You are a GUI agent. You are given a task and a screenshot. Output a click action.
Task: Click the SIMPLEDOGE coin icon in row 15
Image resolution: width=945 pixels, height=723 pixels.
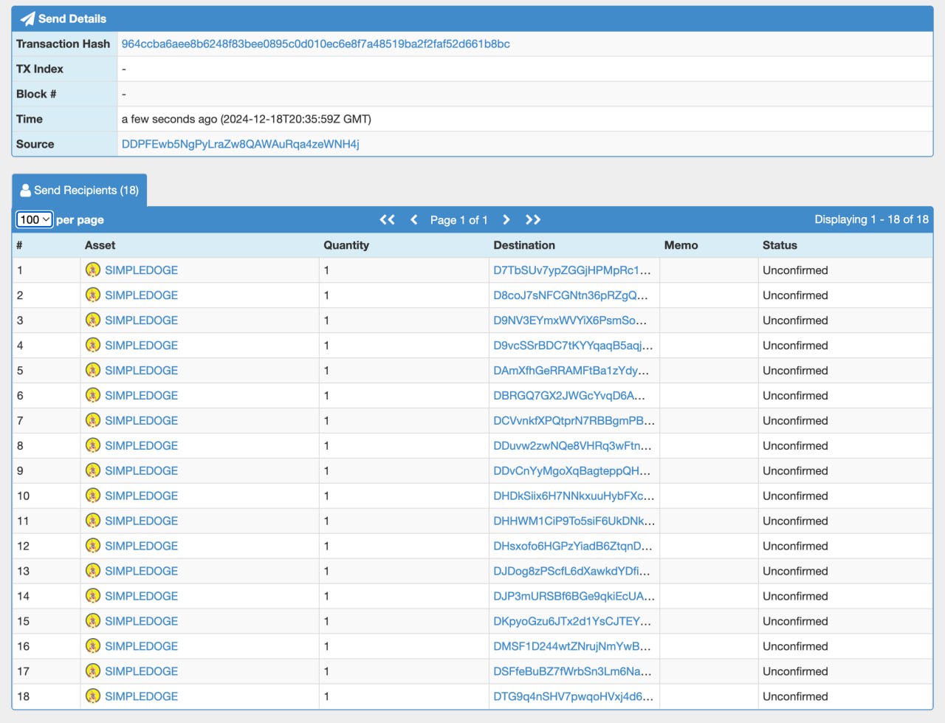coord(93,621)
